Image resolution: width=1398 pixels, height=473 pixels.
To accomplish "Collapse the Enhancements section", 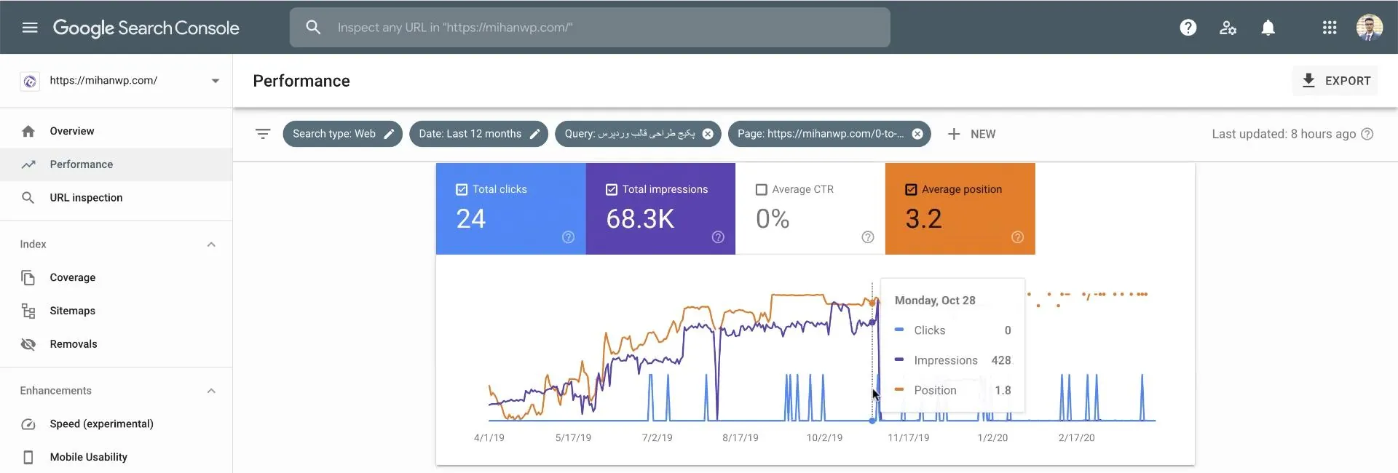I will [211, 391].
